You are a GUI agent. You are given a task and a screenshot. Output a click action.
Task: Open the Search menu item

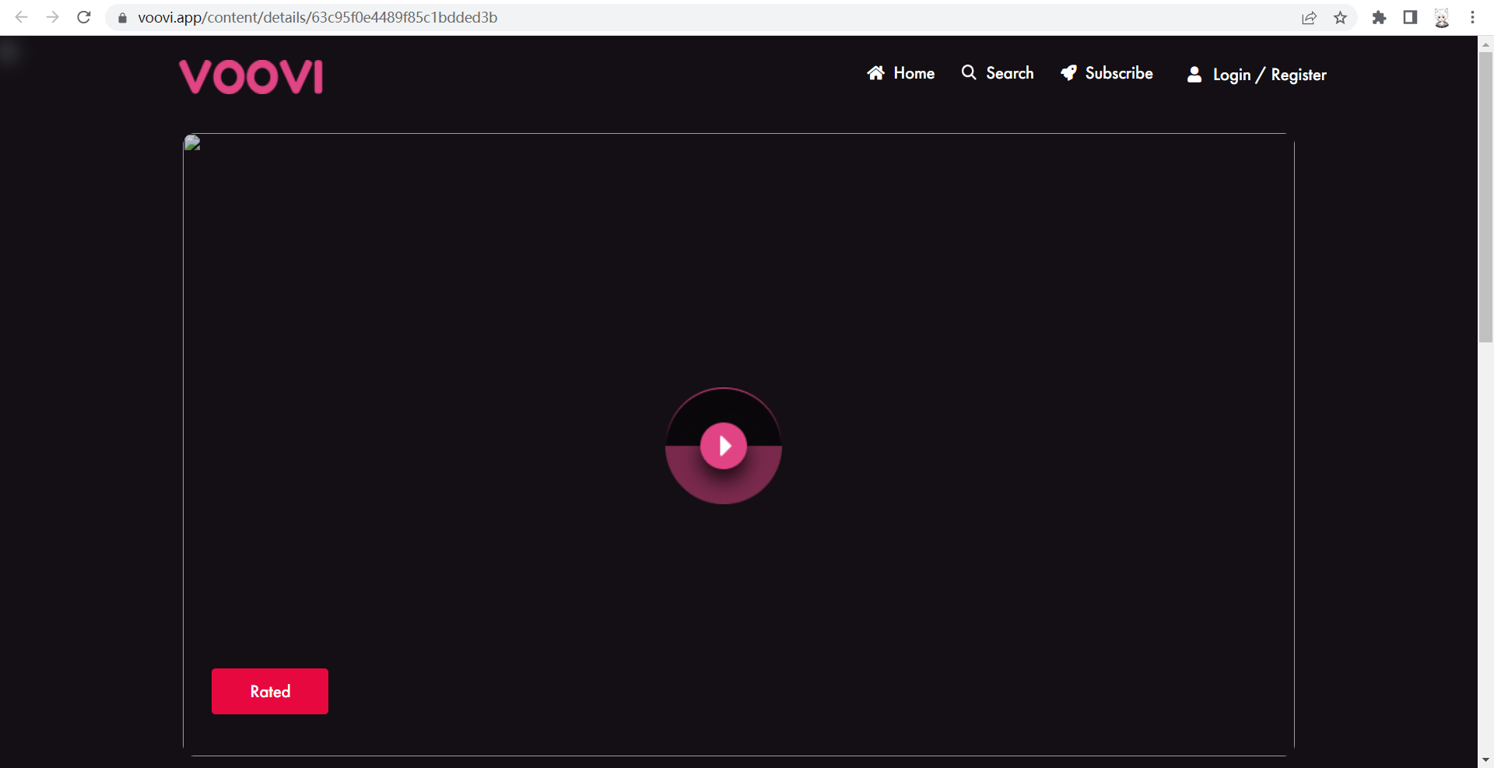coord(998,73)
